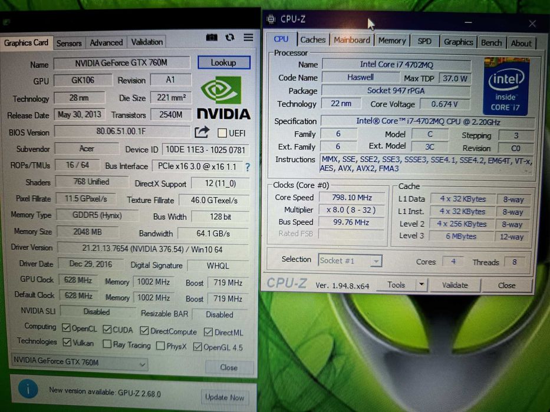Open the GPU-Z hamburger menu
The width and height of the screenshot is (550, 412).
248,37
